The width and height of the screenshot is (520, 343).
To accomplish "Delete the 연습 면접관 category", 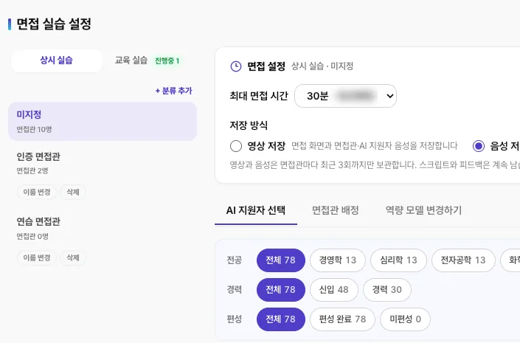I will point(73,257).
